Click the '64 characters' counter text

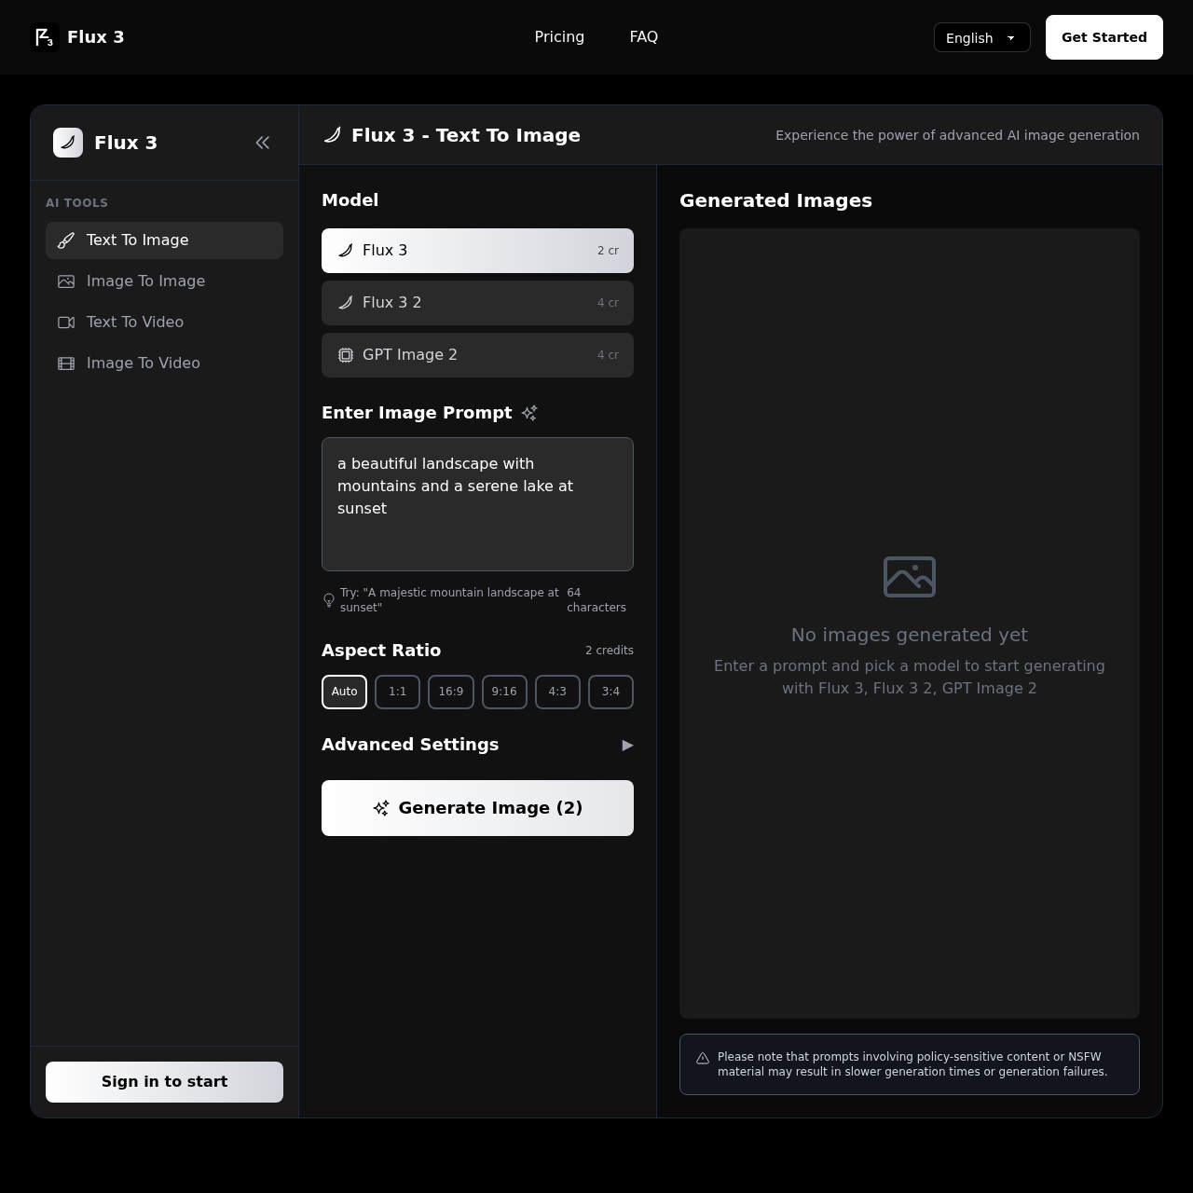tap(596, 600)
